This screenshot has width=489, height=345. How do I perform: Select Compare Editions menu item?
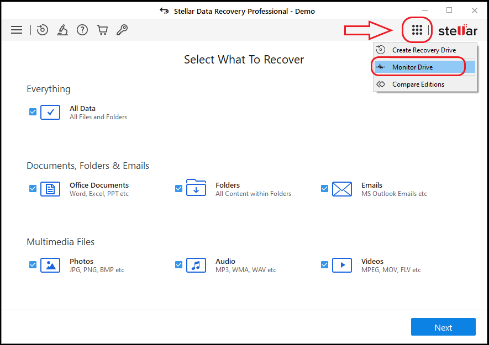[425, 84]
